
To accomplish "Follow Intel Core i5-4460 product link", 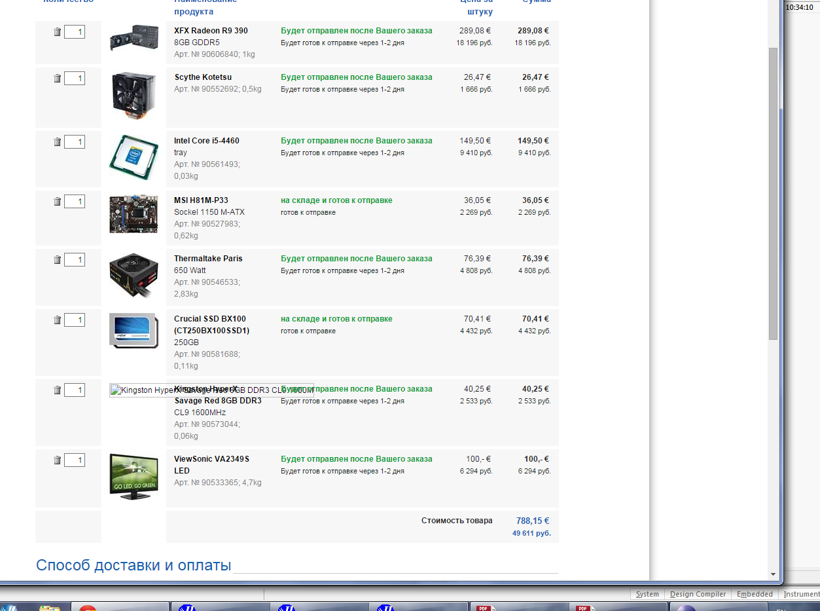I will point(207,141).
